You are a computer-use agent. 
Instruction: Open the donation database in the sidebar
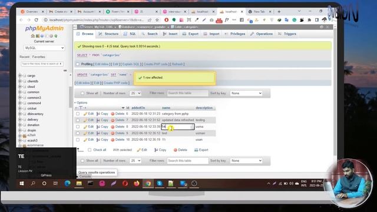coord(33,125)
